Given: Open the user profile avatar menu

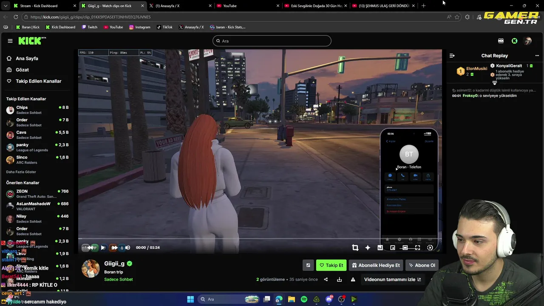Looking at the screenshot, I should 528,41.
